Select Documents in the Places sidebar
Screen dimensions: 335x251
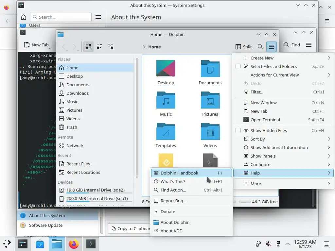point(95,85)
